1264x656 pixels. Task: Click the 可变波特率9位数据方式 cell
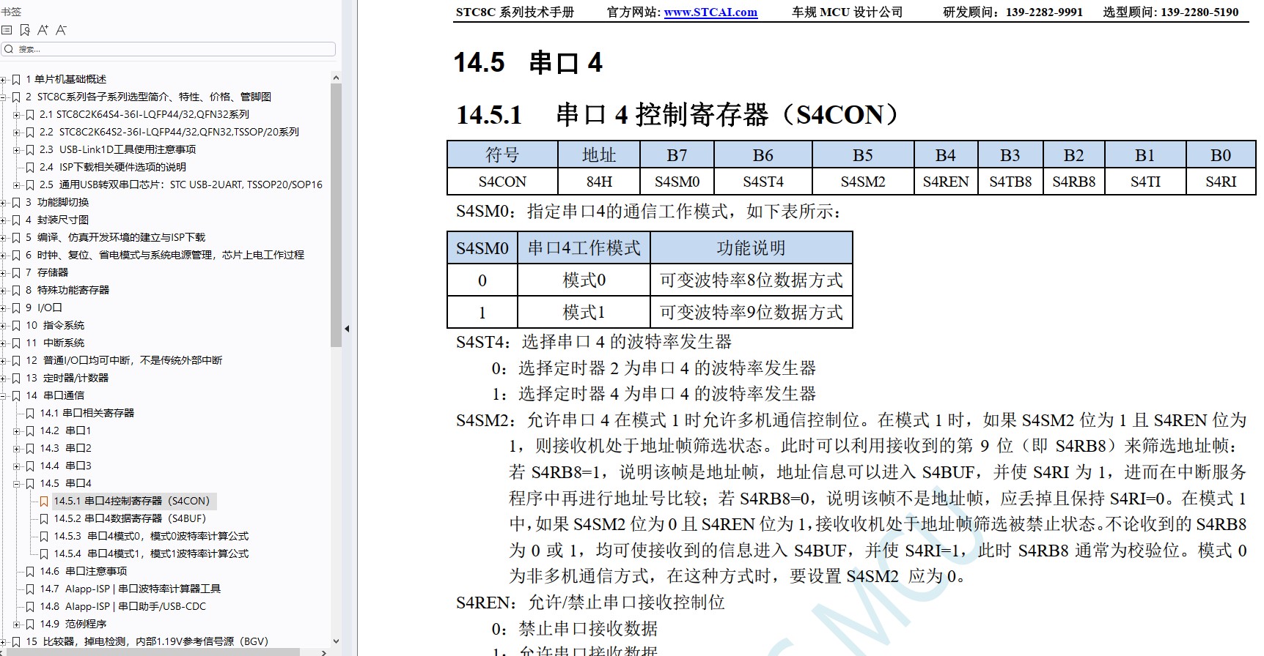tap(752, 313)
